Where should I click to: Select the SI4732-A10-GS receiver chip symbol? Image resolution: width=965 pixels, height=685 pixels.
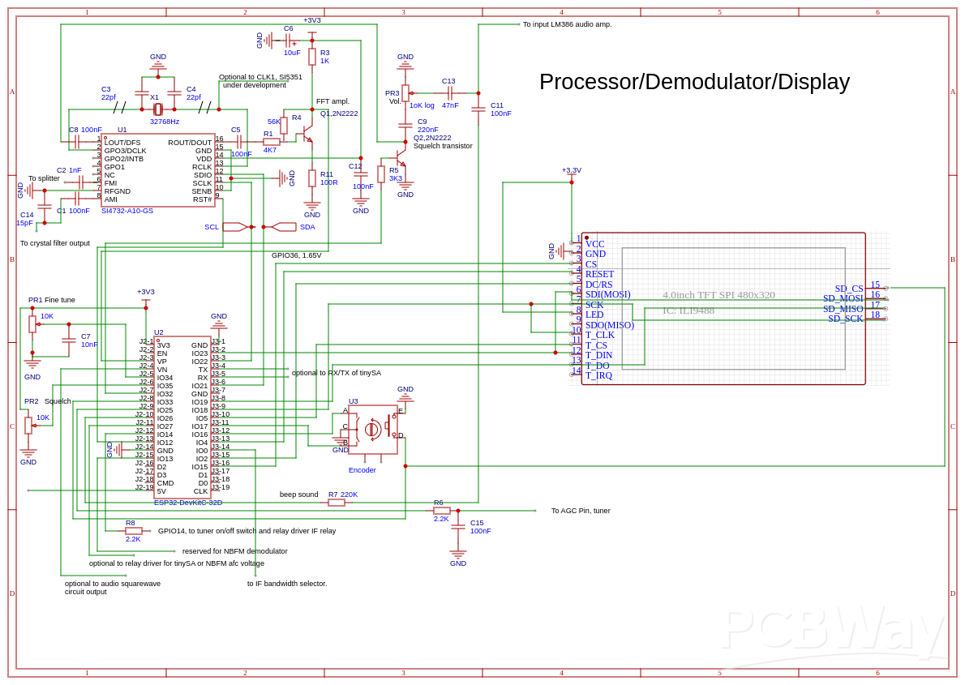point(158,170)
